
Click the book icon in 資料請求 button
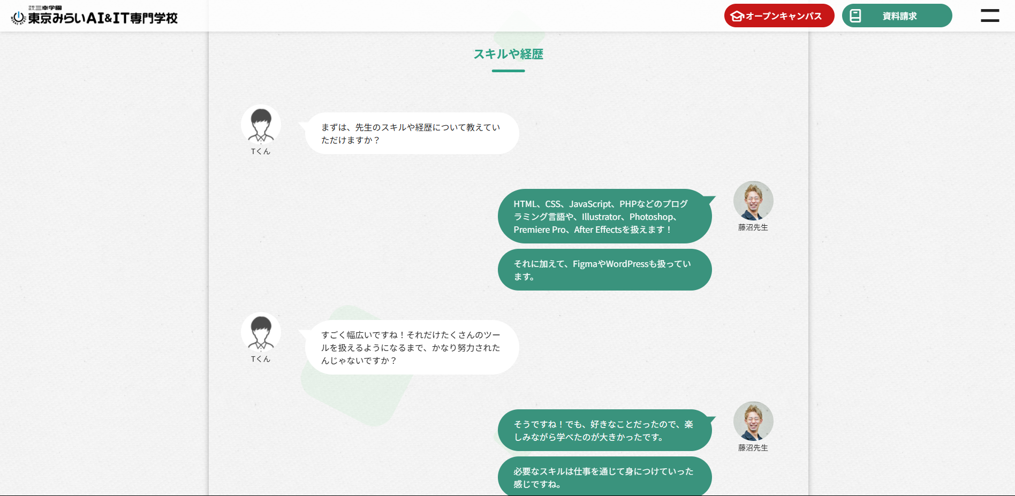[x=855, y=16]
